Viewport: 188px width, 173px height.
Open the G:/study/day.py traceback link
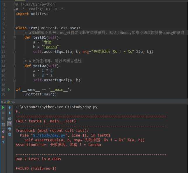click(x=49, y=135)
